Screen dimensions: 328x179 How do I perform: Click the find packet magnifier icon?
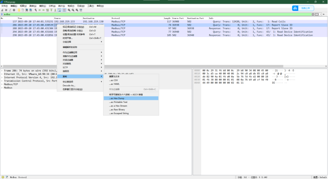[35, 10]
